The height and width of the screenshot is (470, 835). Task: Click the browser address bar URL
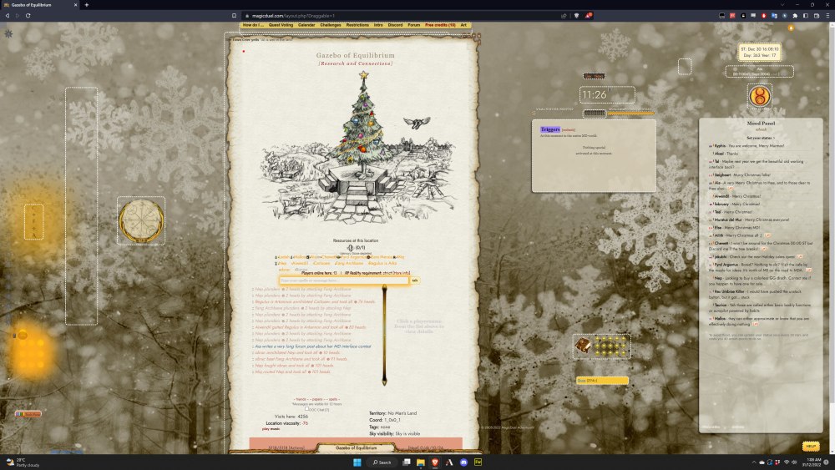293,15
